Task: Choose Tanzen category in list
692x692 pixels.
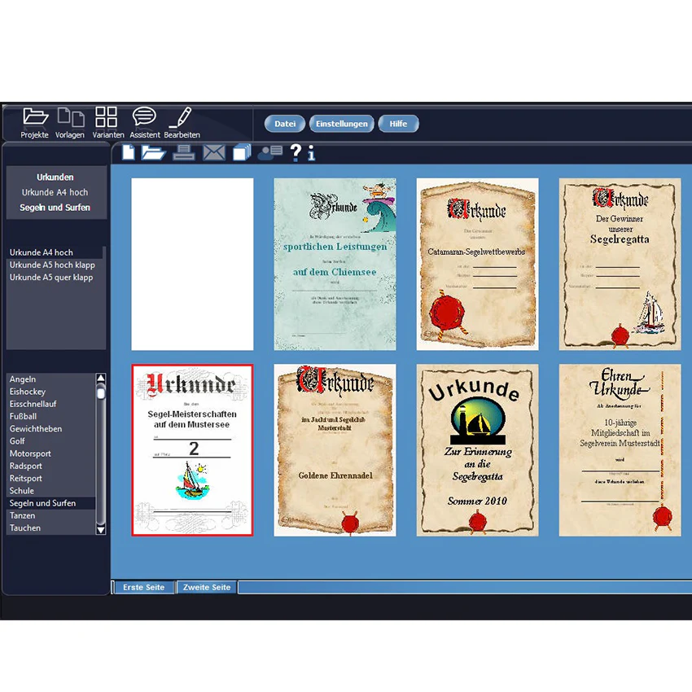Action: point(50,515)
